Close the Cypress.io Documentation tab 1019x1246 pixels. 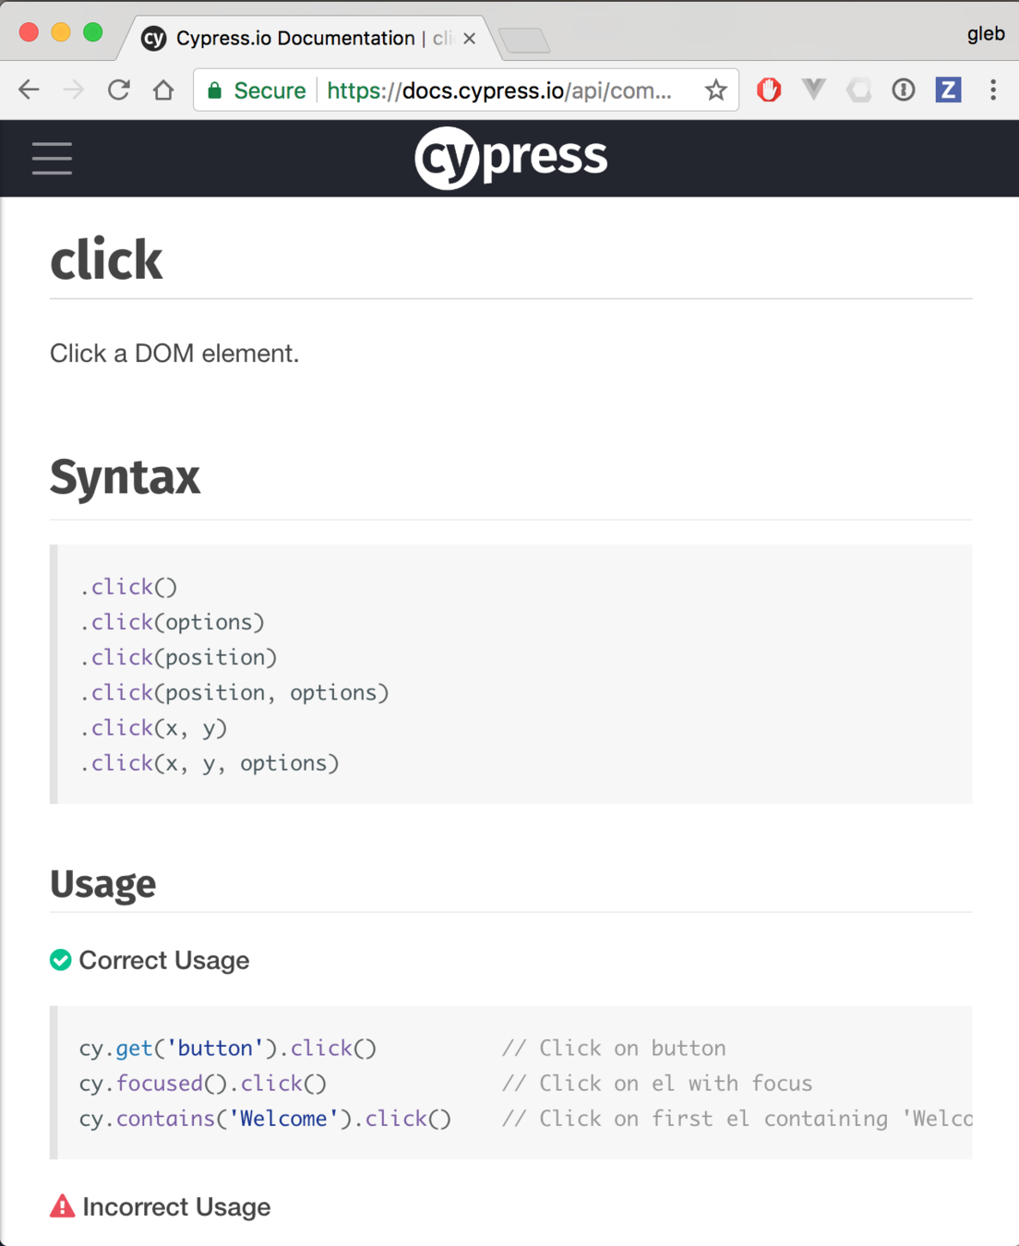(x=469, y=38)
